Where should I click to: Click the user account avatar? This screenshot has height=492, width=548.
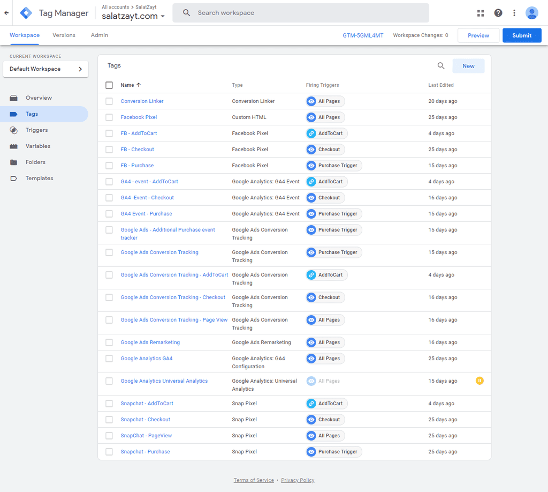531,13
